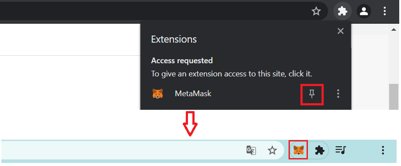Click inside the light-colored address bar

[x=123, y=150]
